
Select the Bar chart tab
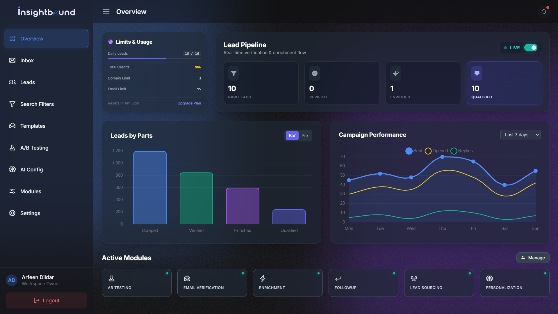click(292, 135)
